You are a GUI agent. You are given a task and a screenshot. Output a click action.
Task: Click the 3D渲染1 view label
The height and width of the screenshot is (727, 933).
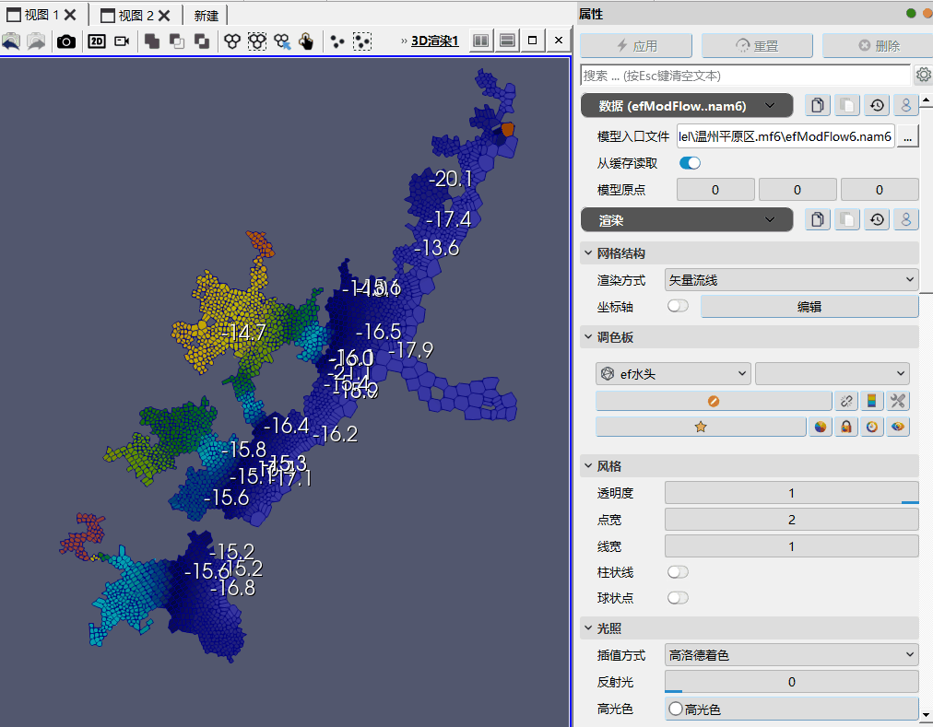click(435, 41)
